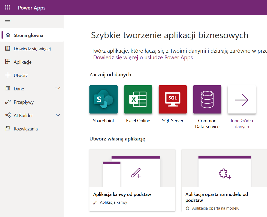Open Przepływy in the left menu

tap(24, 102)
